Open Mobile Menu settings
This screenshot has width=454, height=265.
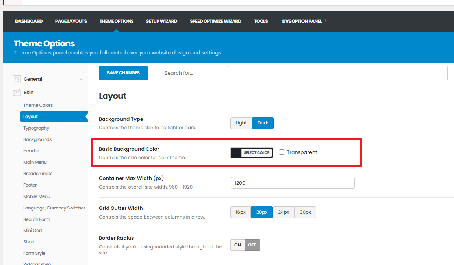pyautogui.click(x=37, y=196)
